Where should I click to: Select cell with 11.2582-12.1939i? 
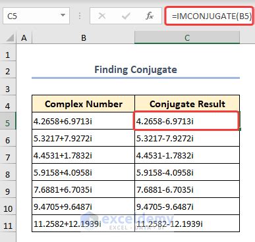(x=187, y=224)
